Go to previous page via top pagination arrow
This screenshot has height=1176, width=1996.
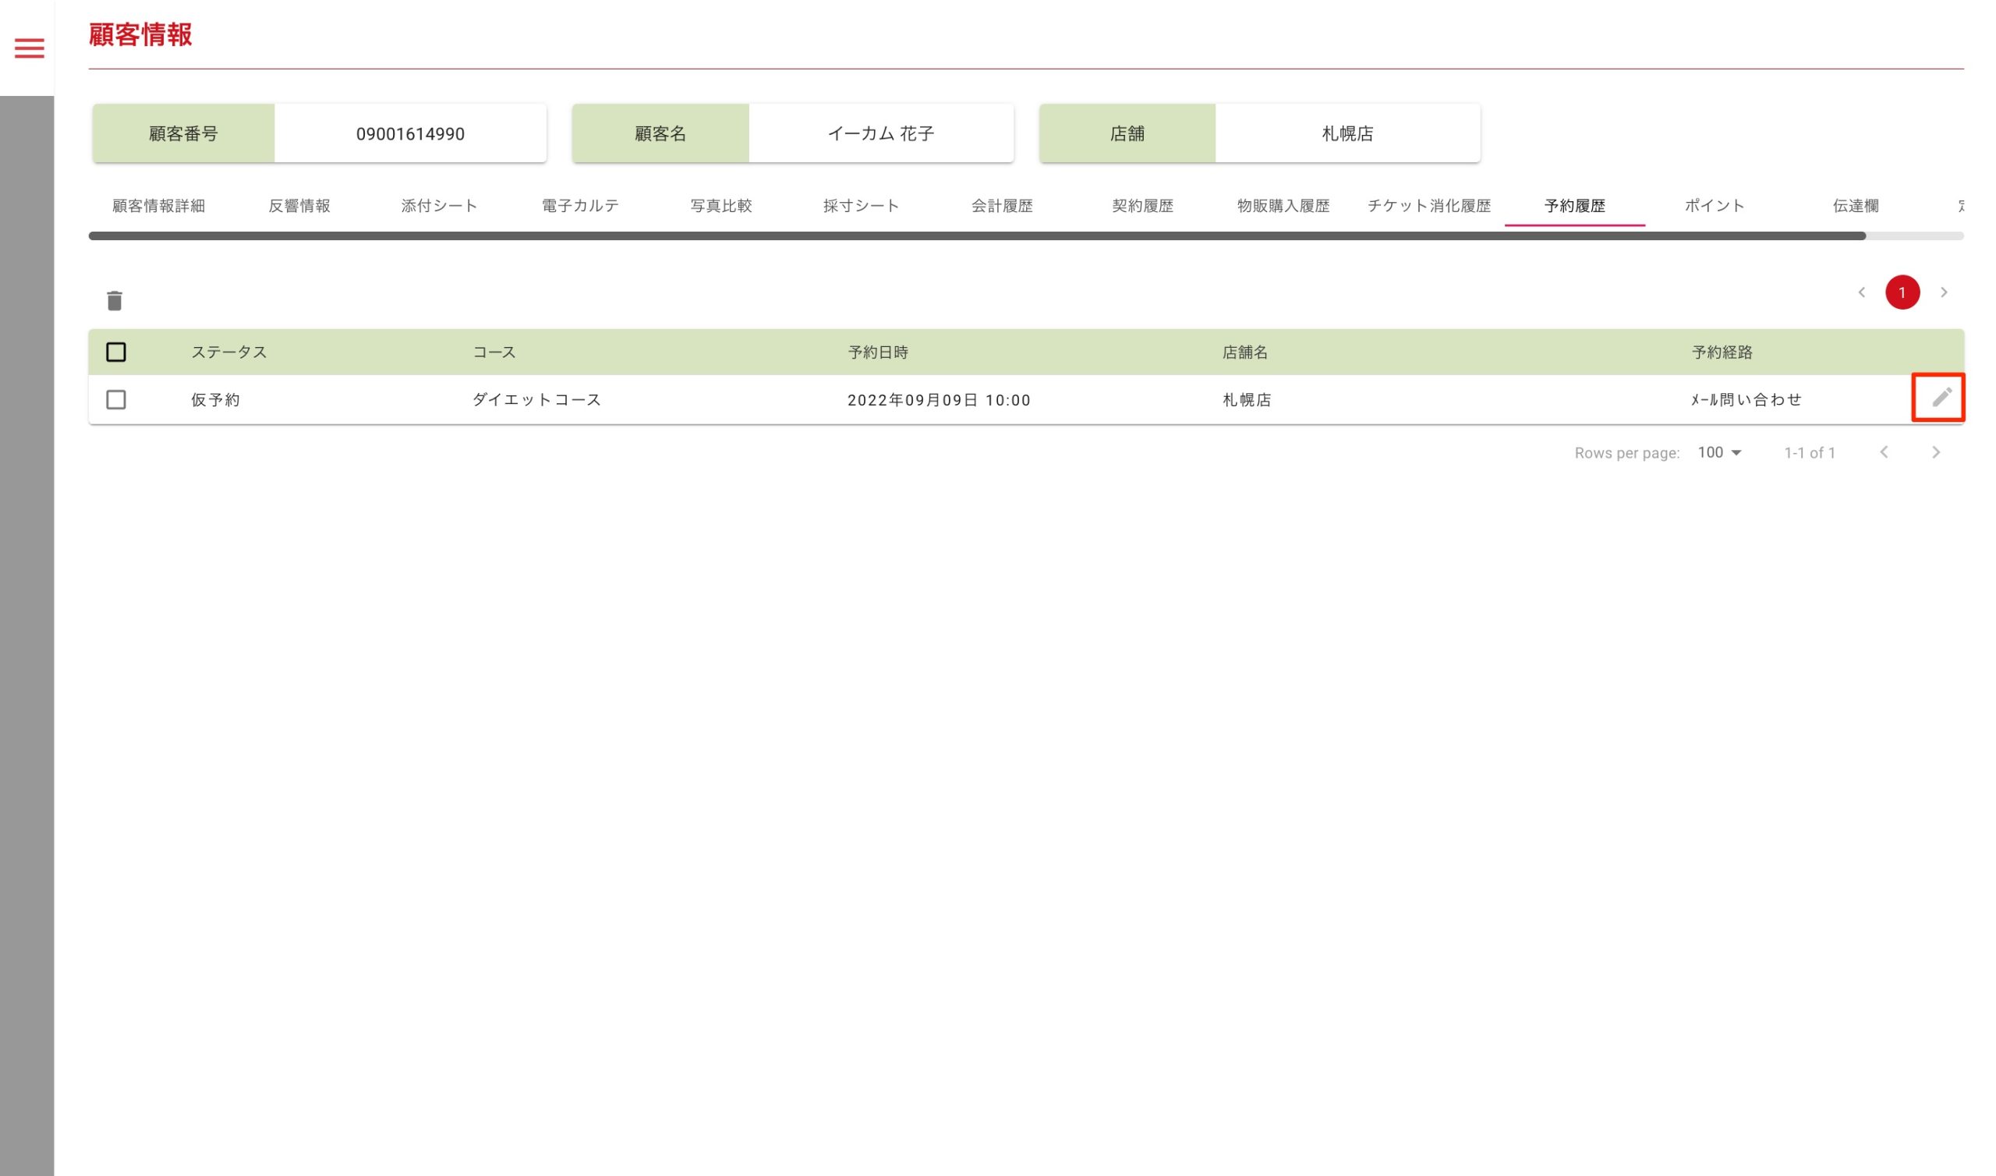pyautogui.click(x=1861, y=292)
